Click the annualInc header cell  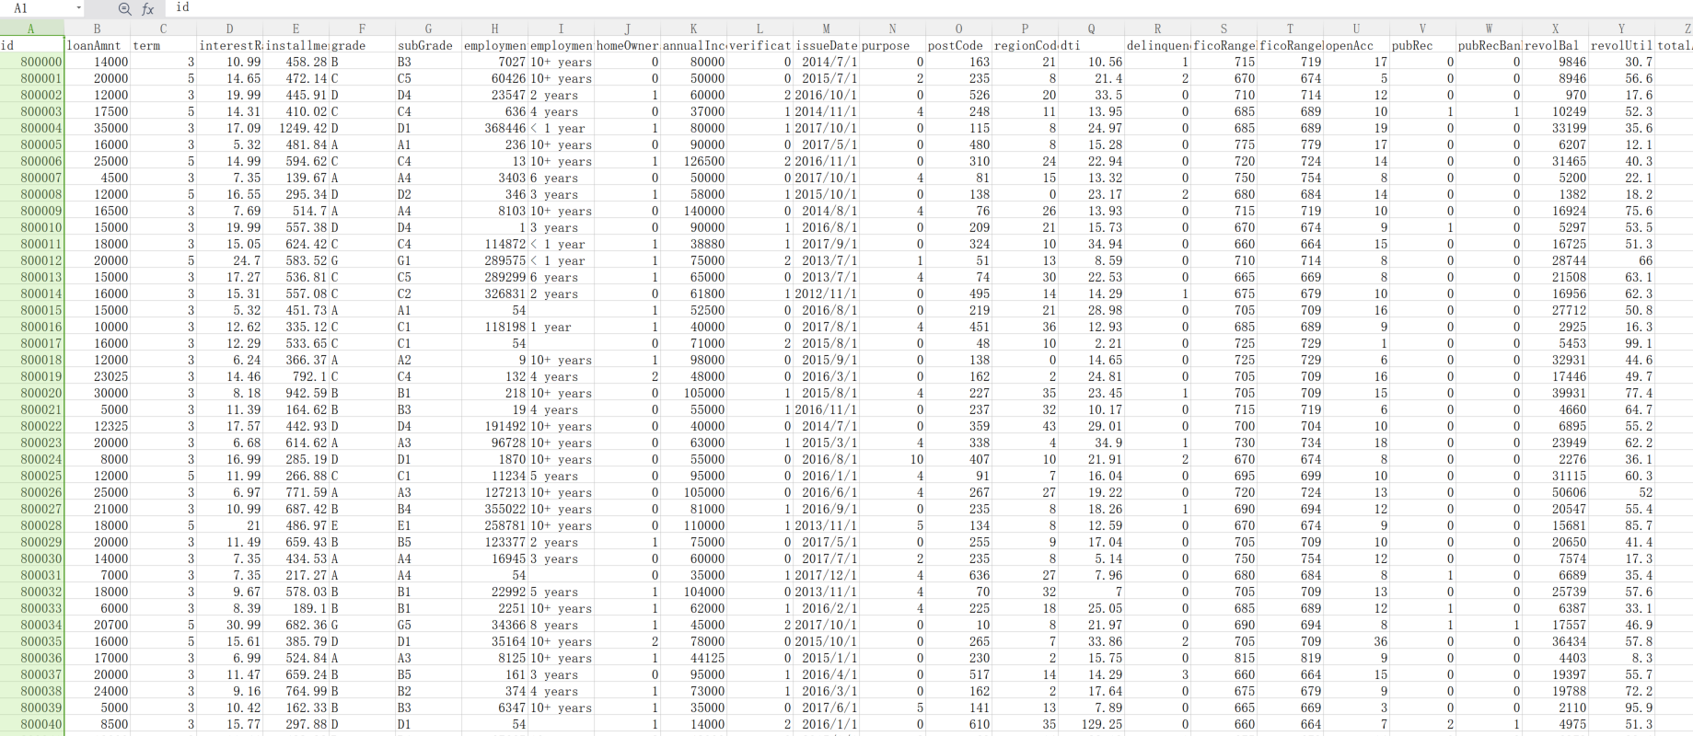693,45
